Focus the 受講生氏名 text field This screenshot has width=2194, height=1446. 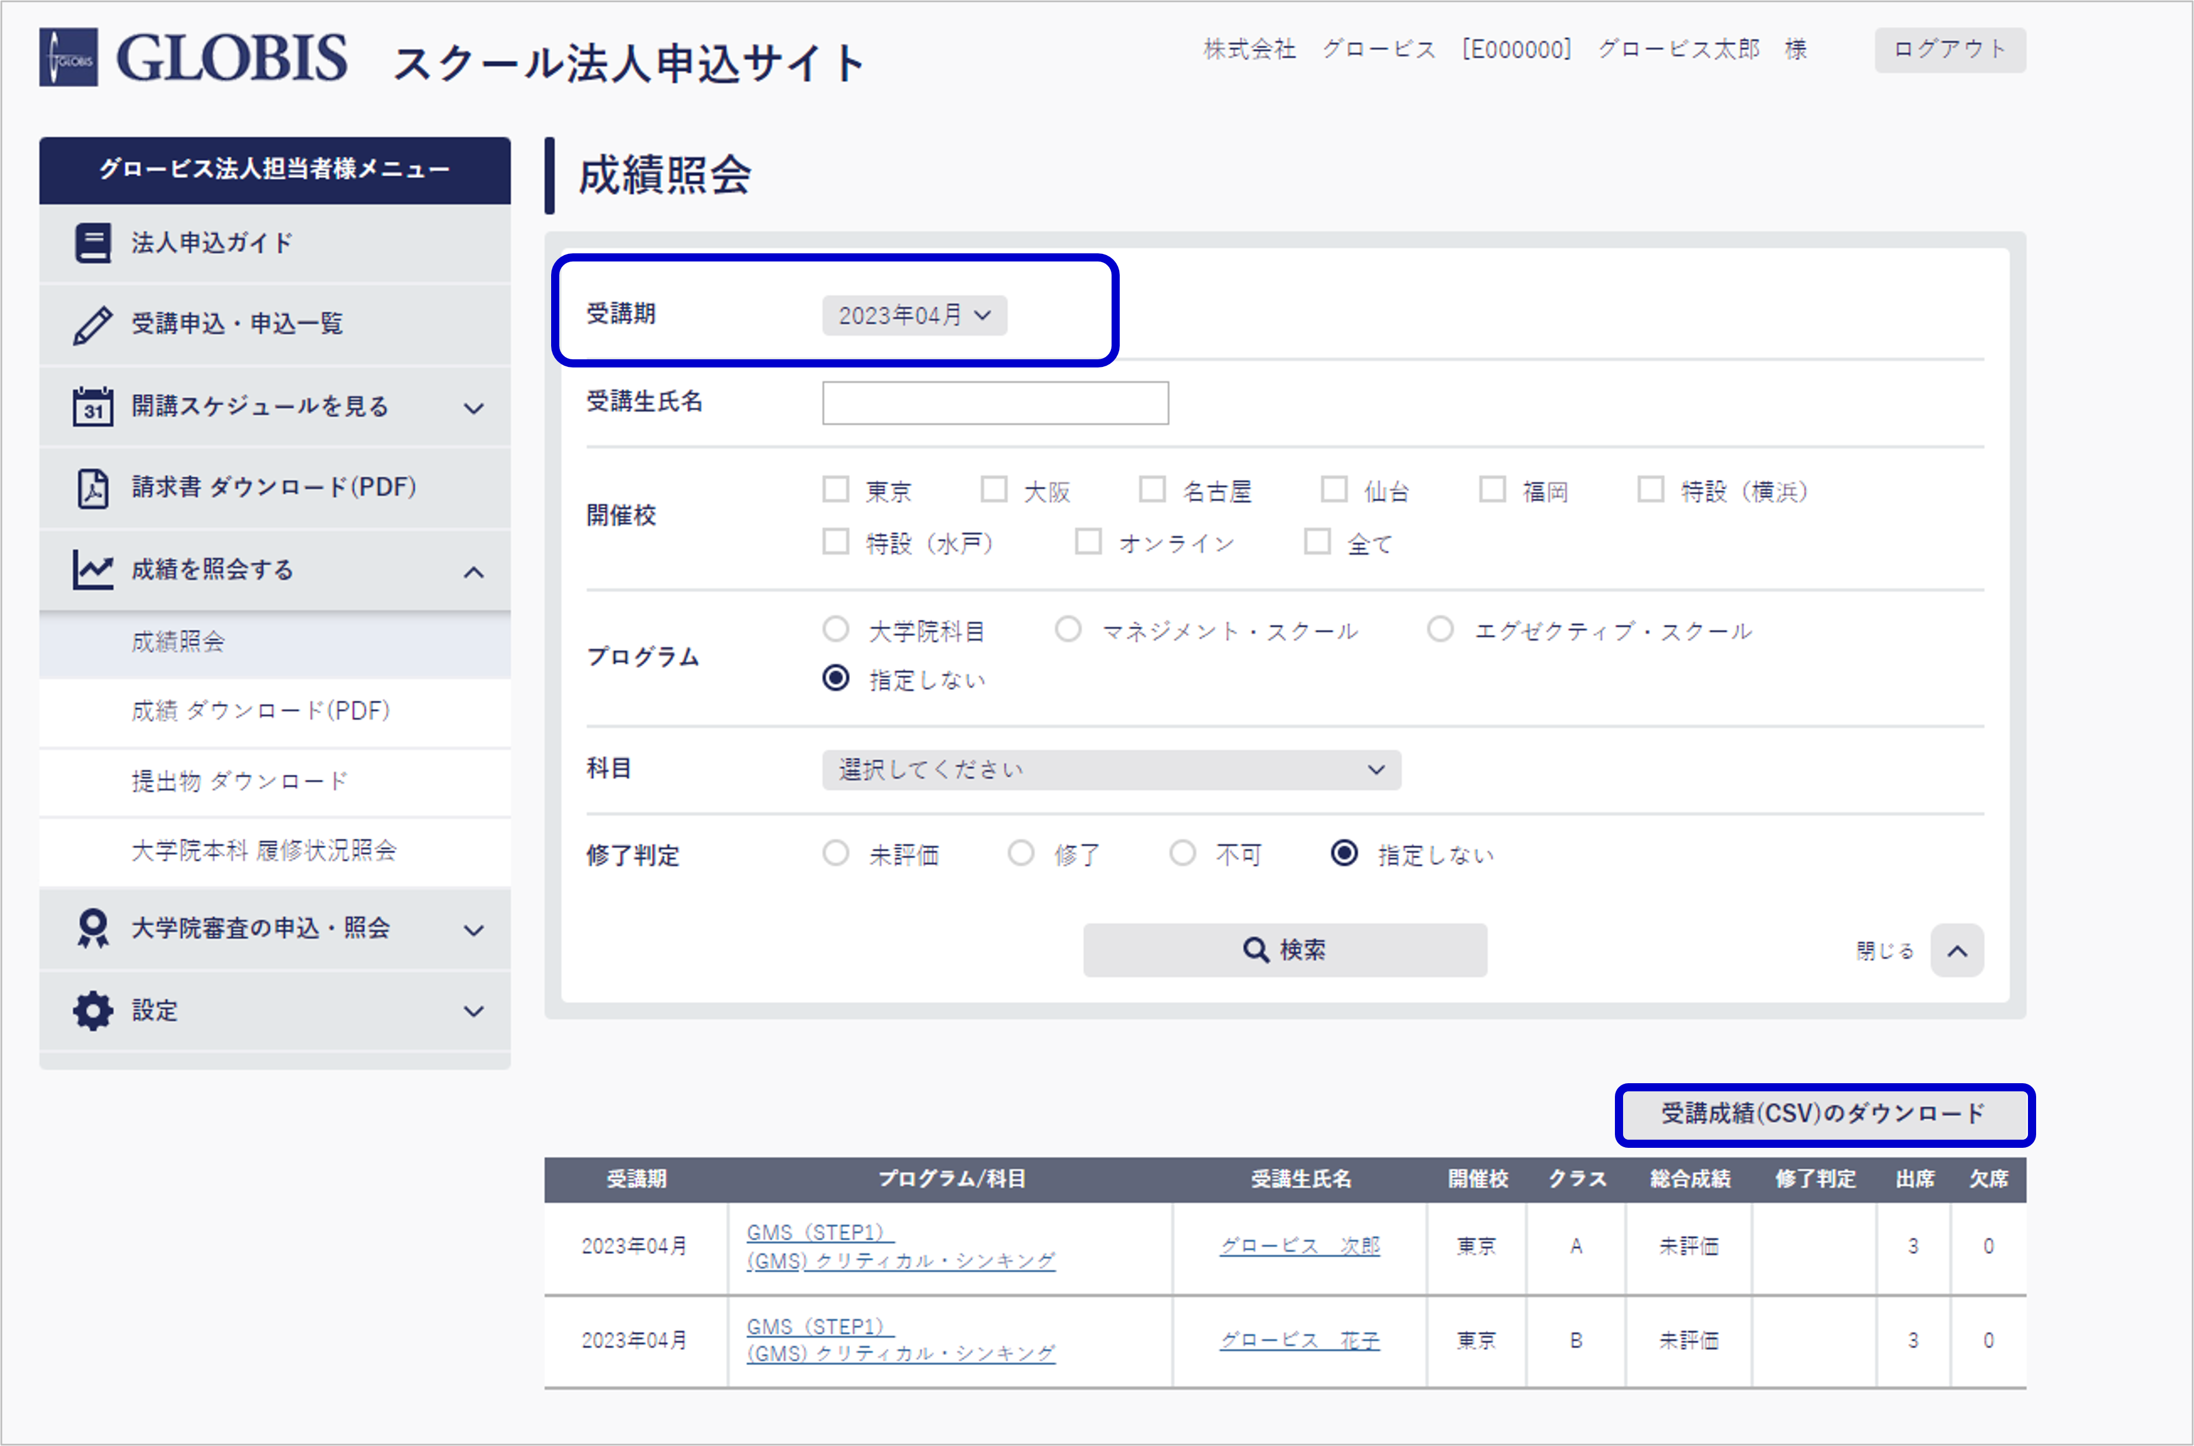[994, 403]
